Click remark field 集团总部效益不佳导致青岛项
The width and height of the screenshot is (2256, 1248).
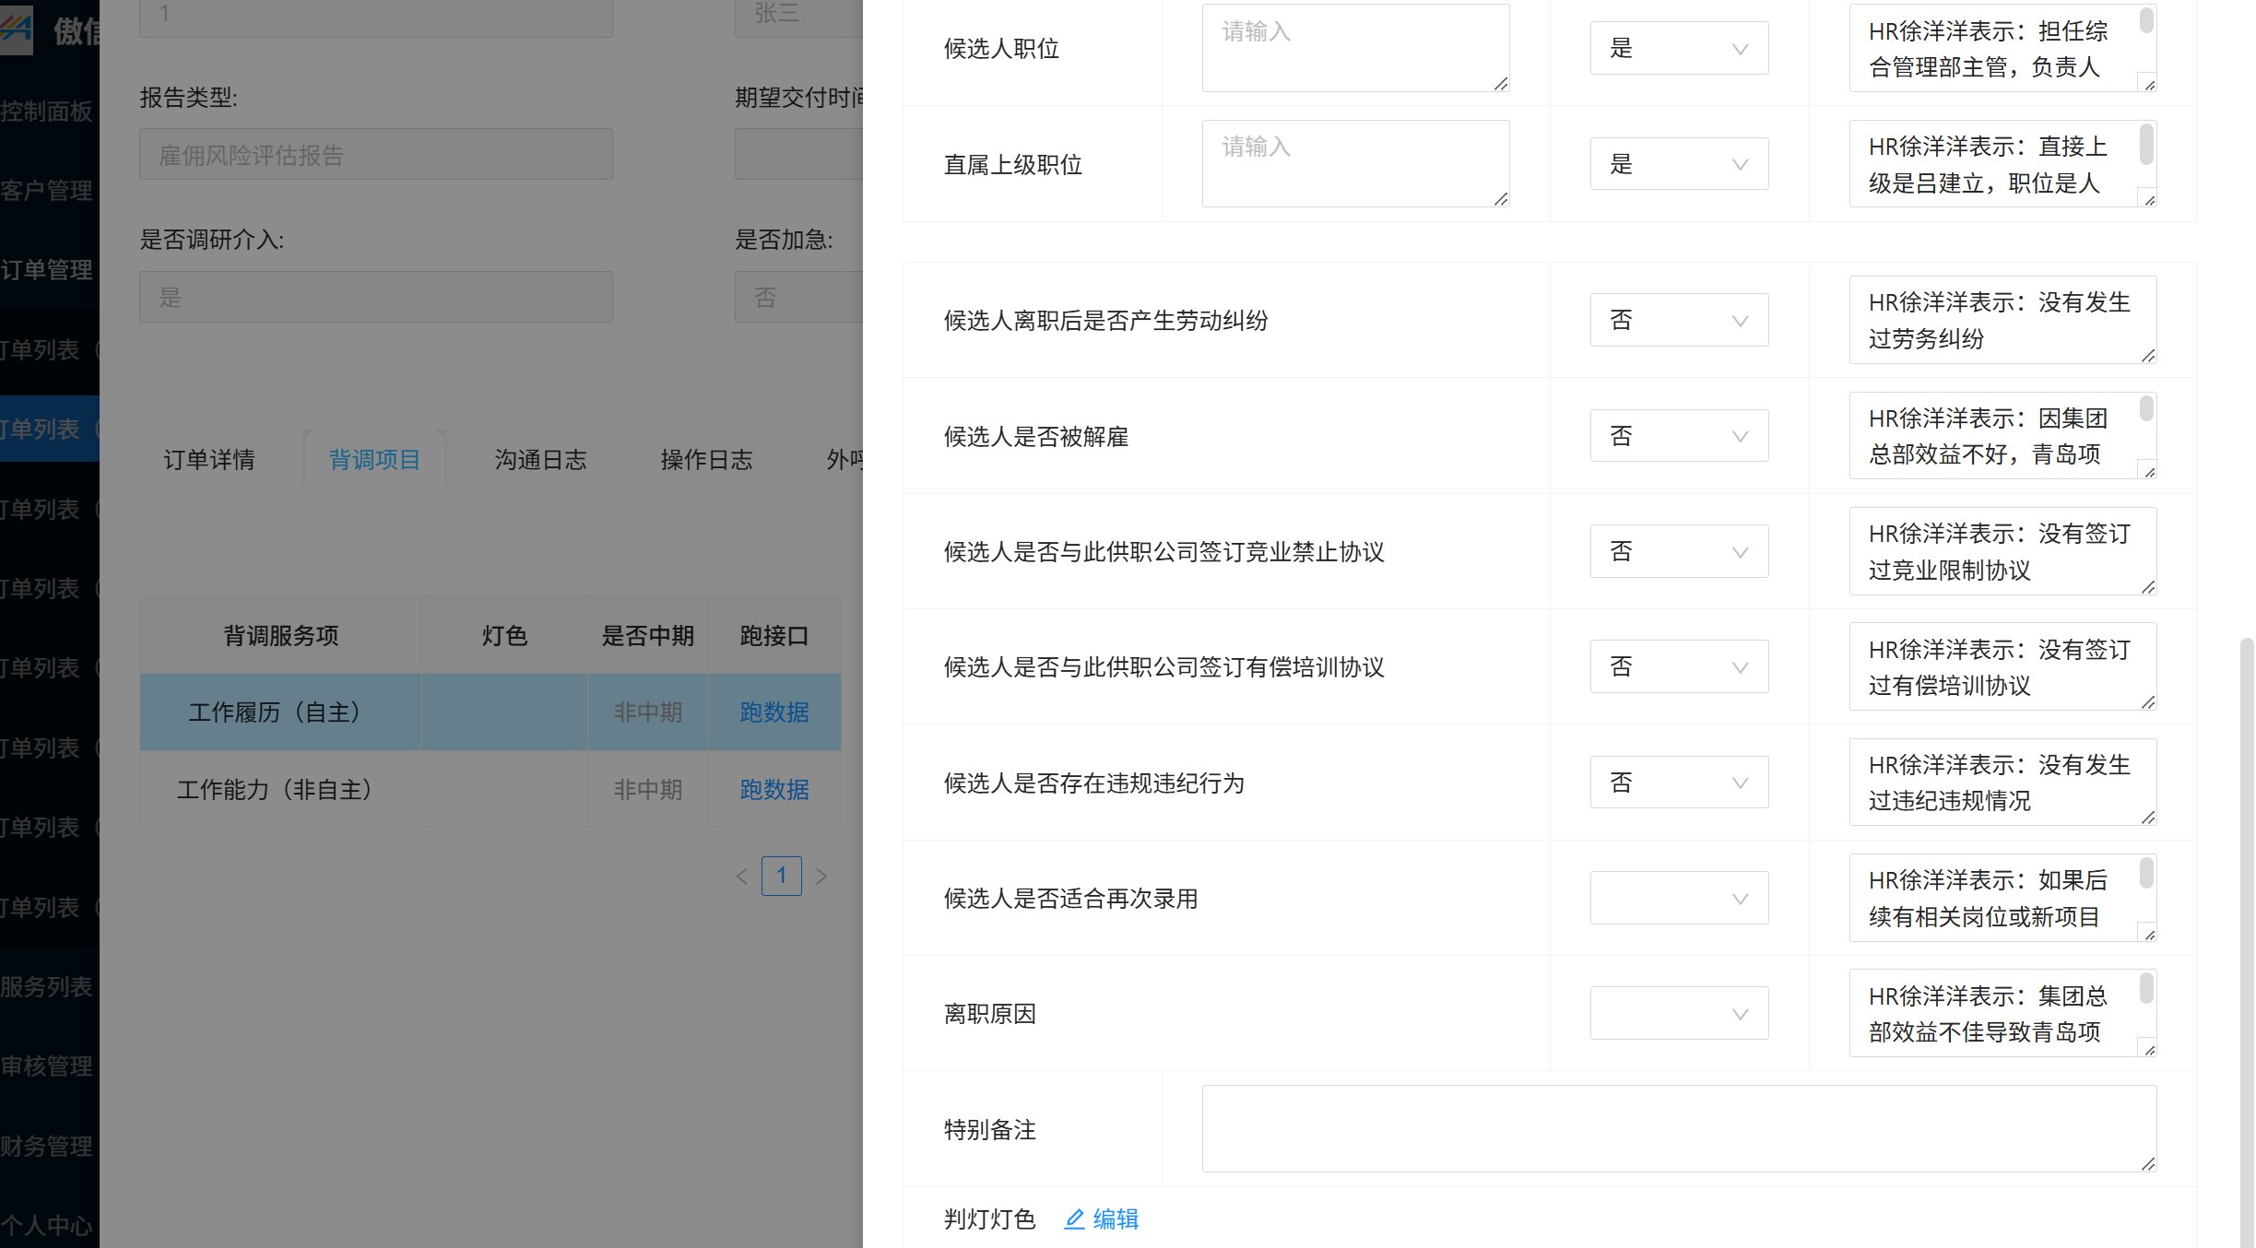pyautogui.click(x=2002, y=1013)
